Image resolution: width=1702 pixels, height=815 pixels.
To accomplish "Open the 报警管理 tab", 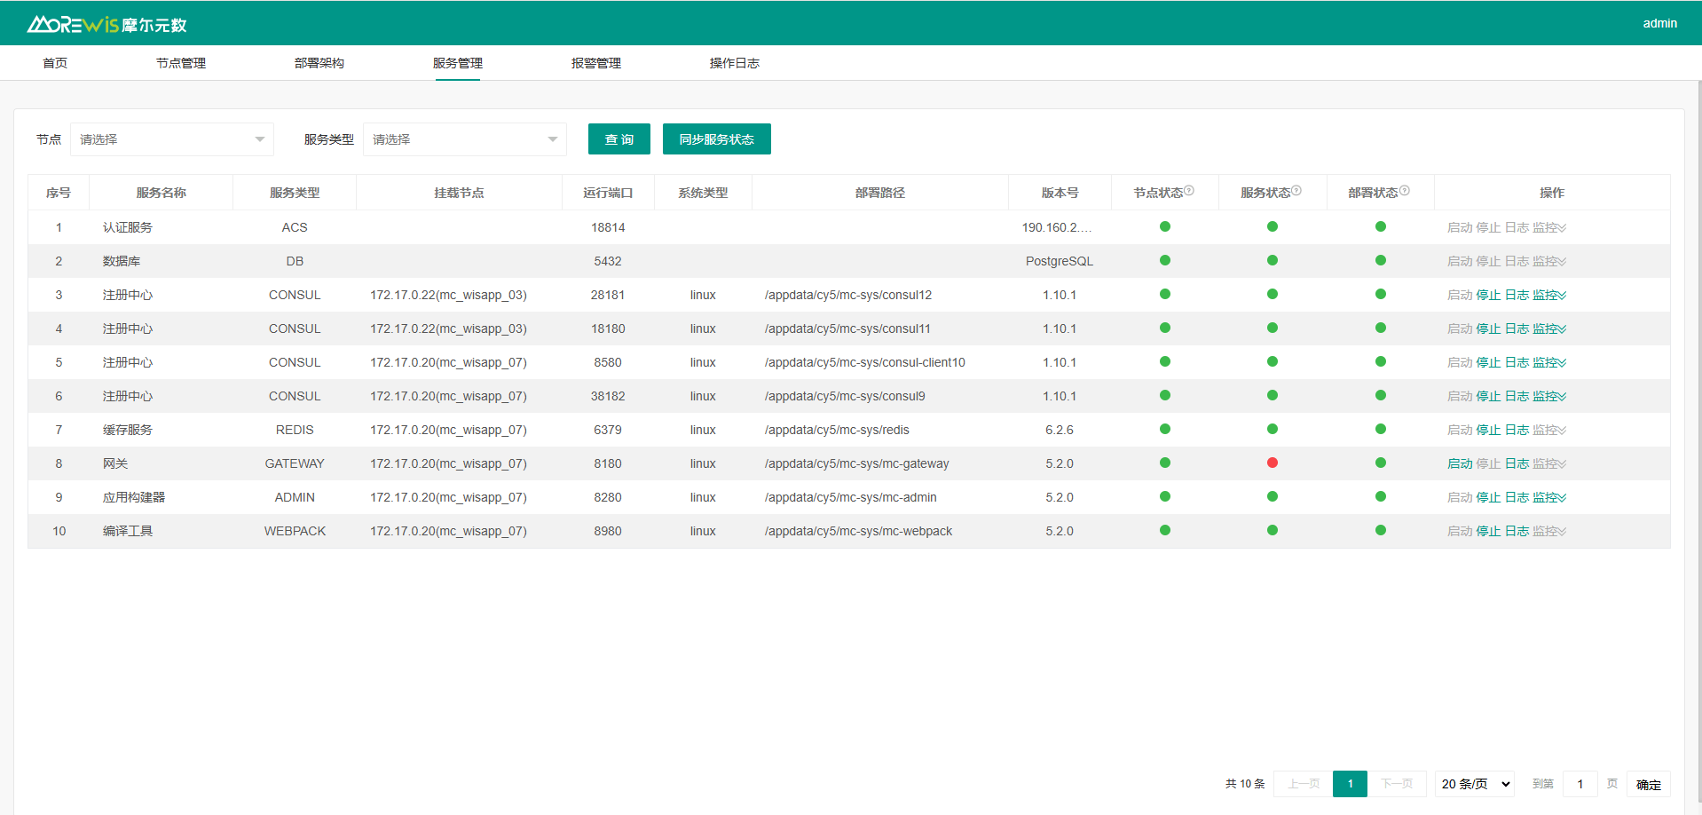I will pyautogui.click(x=596, y=63).
